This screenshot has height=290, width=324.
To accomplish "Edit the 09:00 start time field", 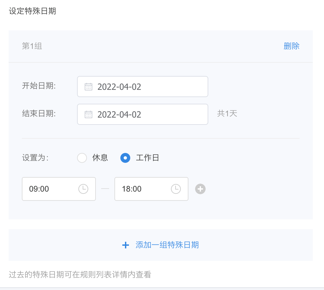I will click(x=59, y=189).
